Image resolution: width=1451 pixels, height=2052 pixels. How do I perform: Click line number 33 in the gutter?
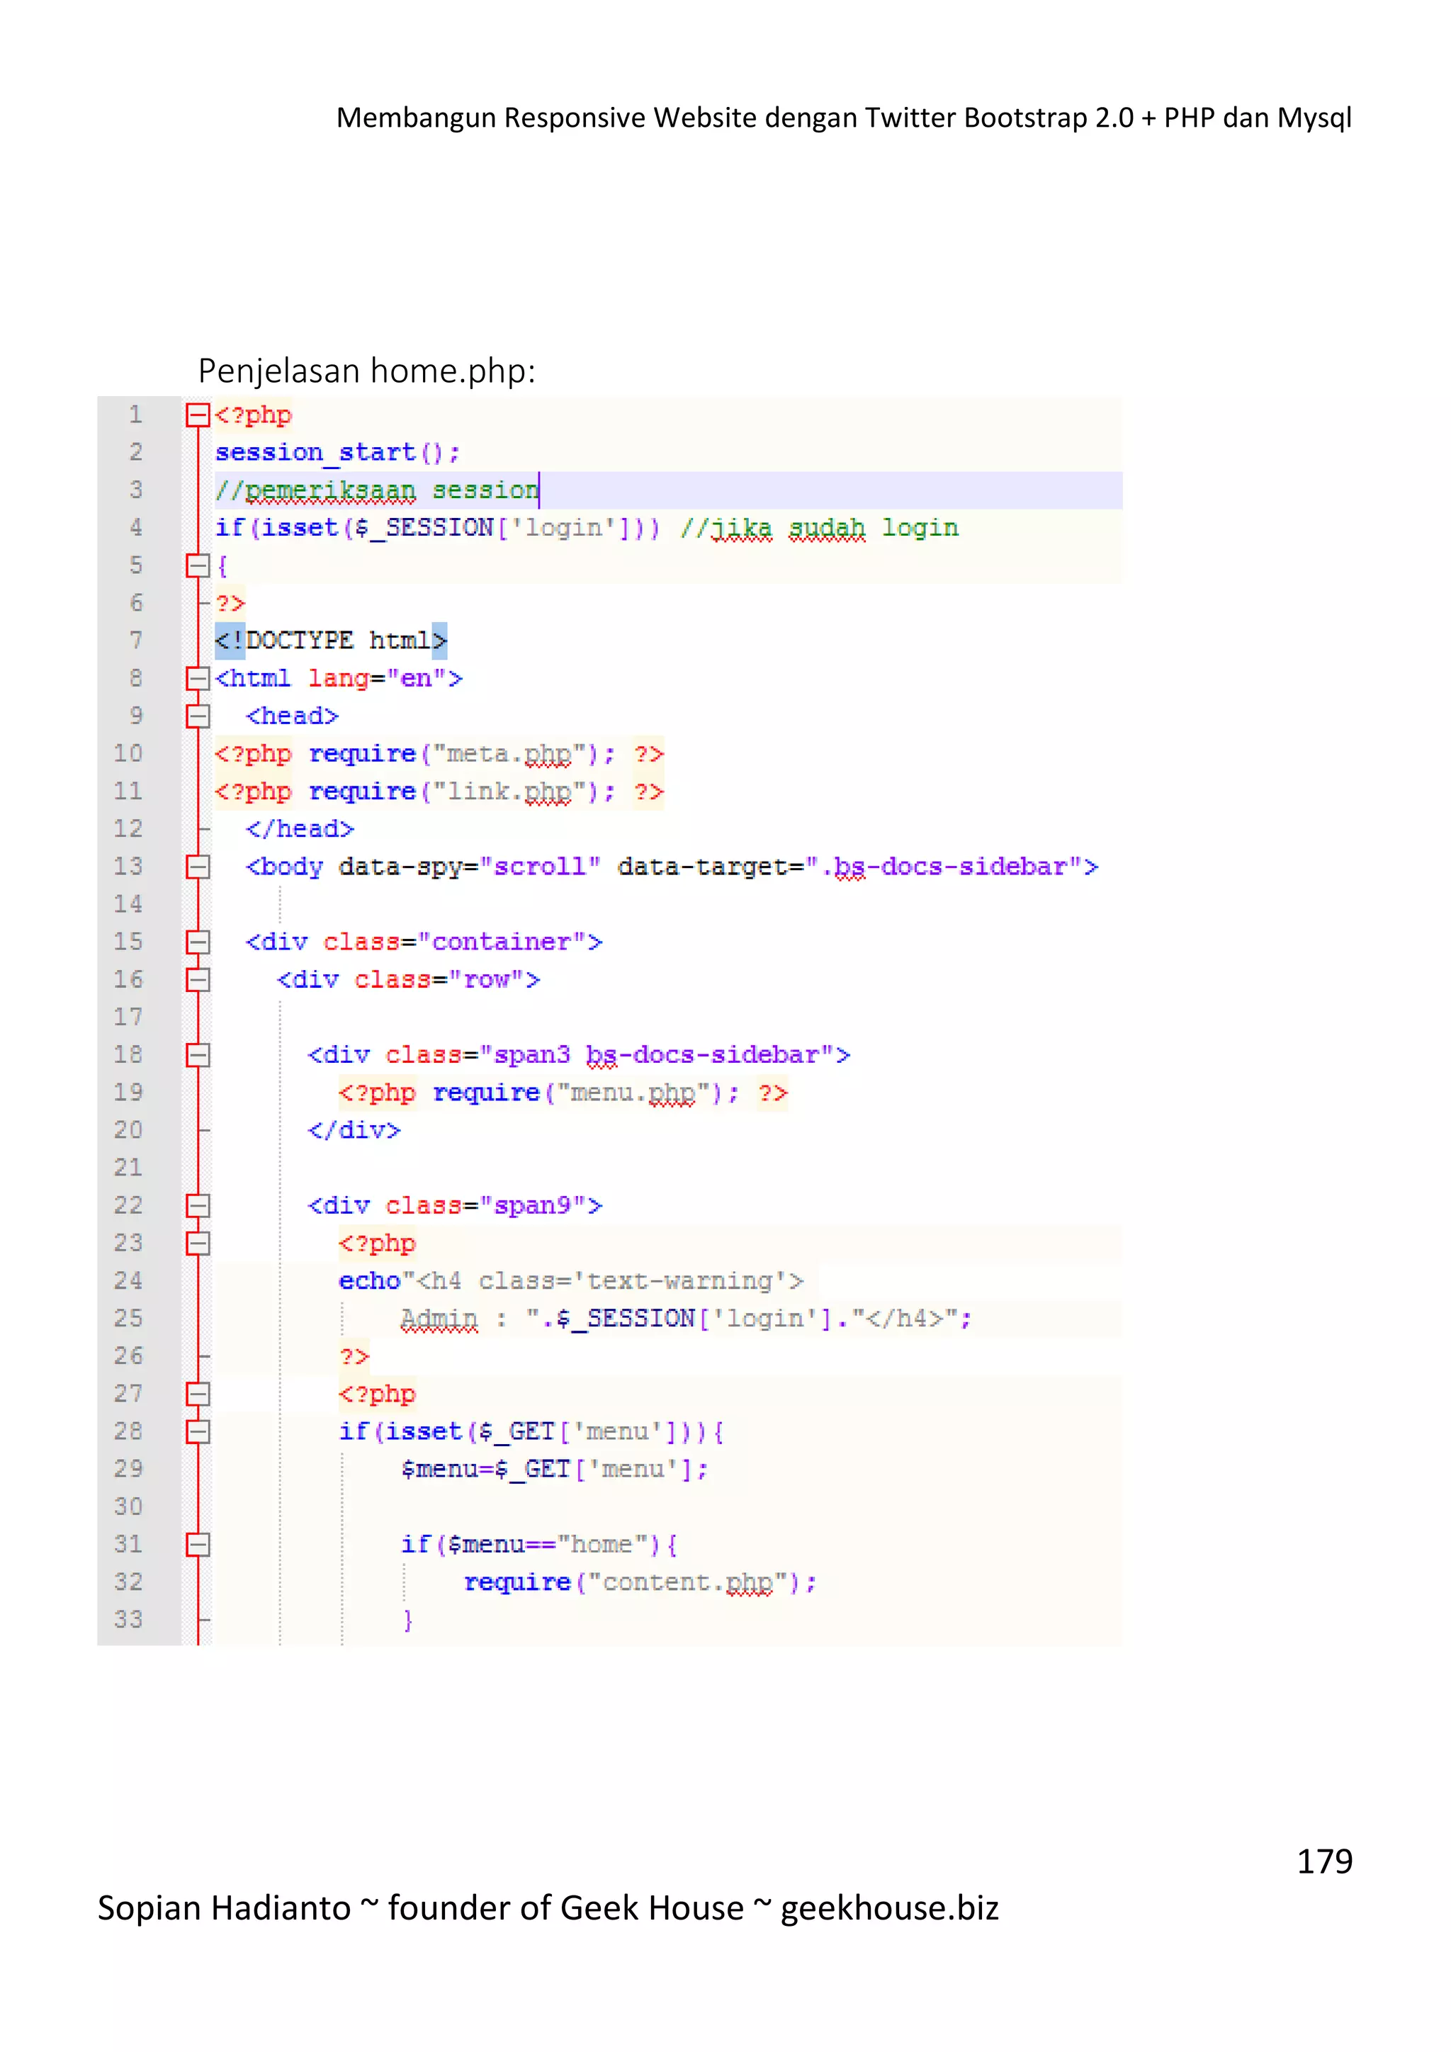pos(128,1620)
